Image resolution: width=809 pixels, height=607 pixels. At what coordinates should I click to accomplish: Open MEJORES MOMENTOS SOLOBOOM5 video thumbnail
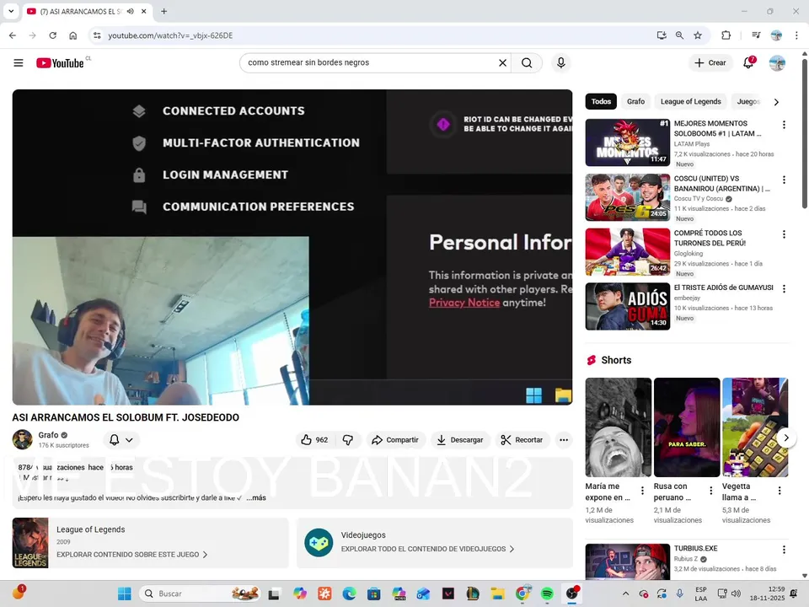(x=627, y=142)
